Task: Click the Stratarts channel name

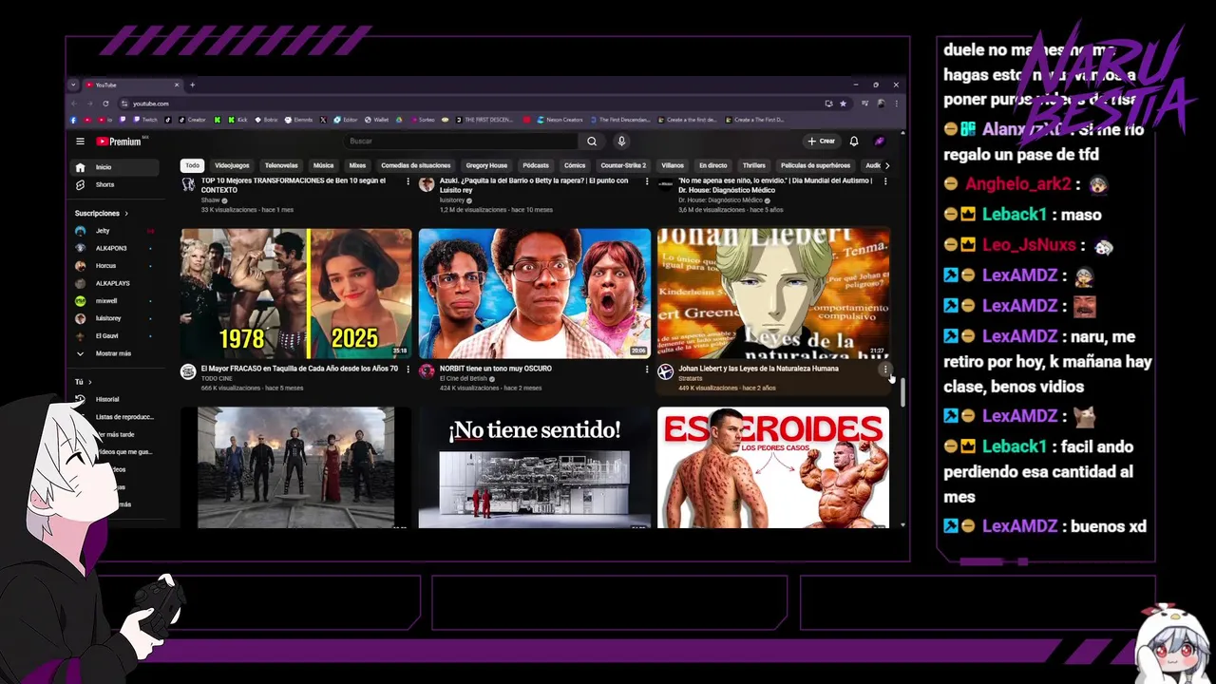Action: pyautogui.click(x=691, y=379)
